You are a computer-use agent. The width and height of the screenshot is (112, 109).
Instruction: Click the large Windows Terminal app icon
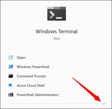click(57, 14)
